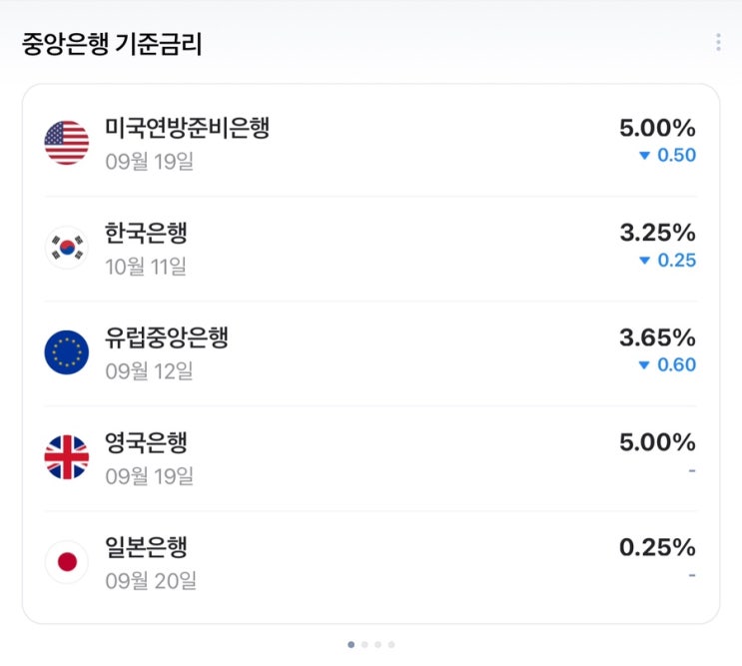Click the 0.25% rate for 일본은행
The image size is (742, 666).
pos(657,547)
